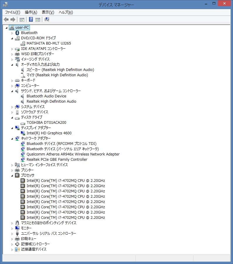Maximize the デバイス マネージャー window
Viewport: 233px width, 264px height.
coord(214,4)
